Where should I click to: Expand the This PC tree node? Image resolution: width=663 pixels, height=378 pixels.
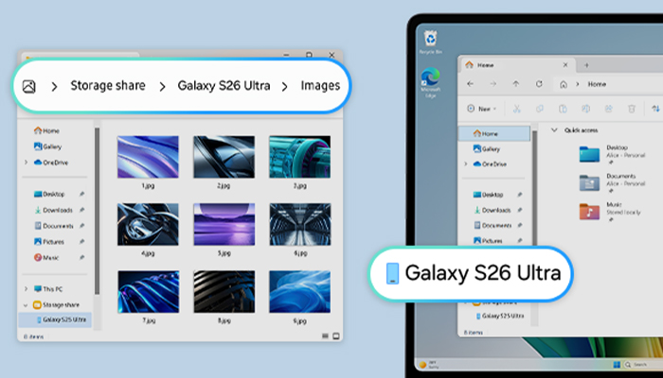click(x=26, y=288)
